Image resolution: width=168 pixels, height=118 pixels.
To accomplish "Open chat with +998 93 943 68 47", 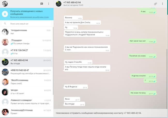I will coord(26,72).
